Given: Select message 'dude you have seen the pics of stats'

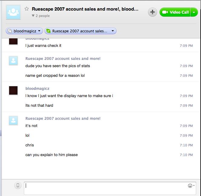Looking at the screenshot, I should pyautogui.click(x=58, y=66).
